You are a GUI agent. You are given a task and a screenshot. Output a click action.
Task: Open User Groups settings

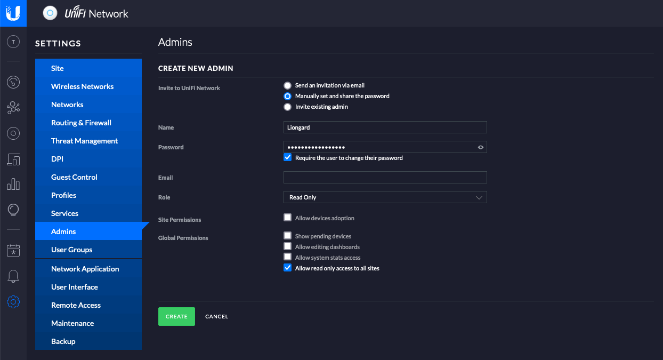(x=88, y=250)
